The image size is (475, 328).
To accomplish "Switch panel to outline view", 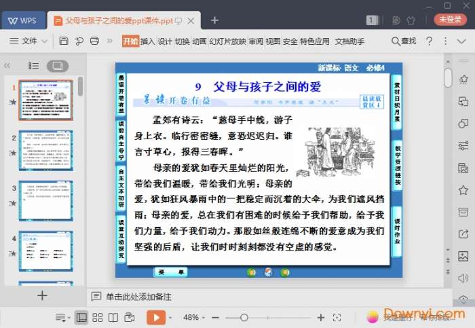I will tap(33, 66).
